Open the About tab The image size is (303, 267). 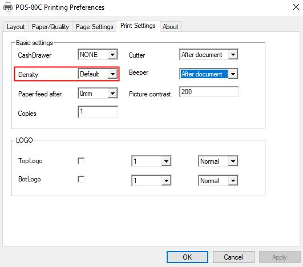click(171, 27)
